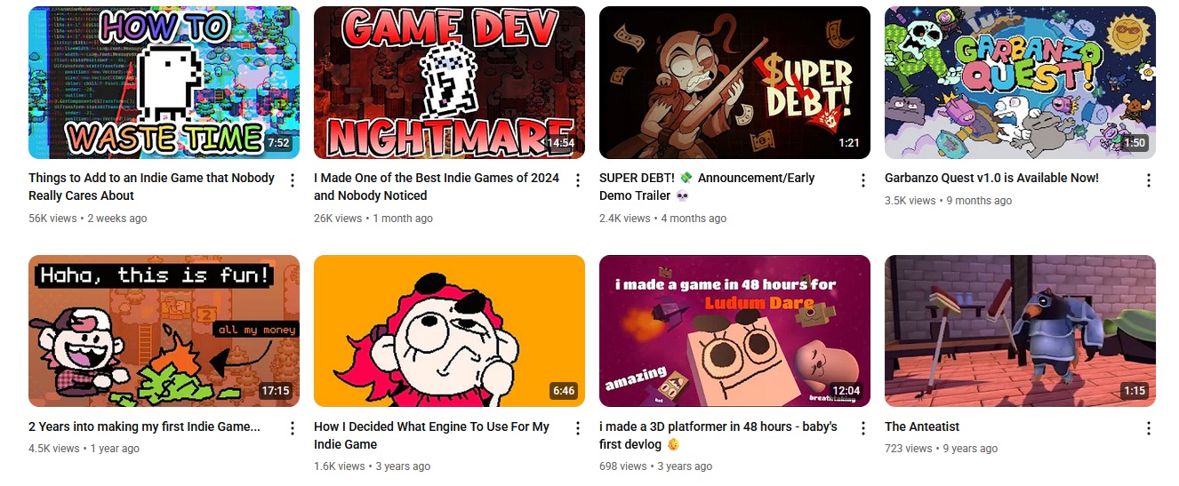Open action menu for The Anteatist video

click(1148, 429)
